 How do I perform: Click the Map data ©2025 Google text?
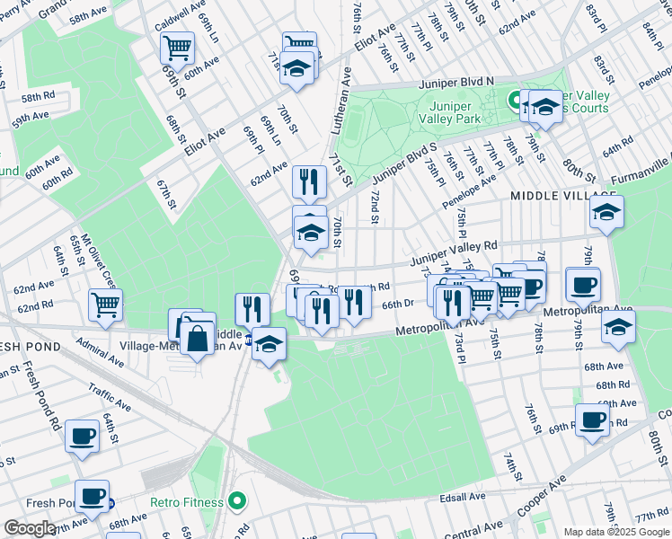coord(615,532)
